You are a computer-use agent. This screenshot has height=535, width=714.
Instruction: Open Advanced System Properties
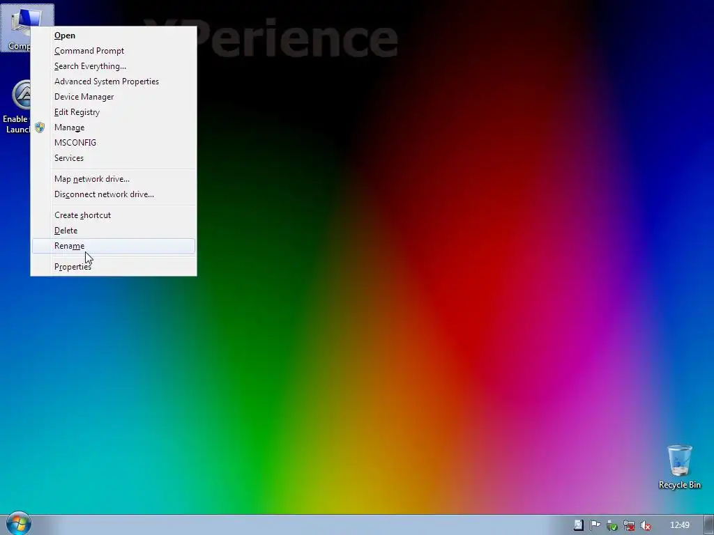(x=114, y=82)
